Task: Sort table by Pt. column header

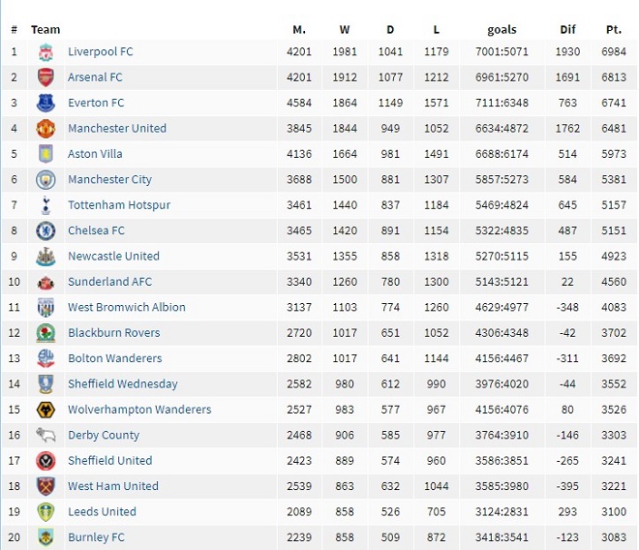Action: click(x=613, y=30)
